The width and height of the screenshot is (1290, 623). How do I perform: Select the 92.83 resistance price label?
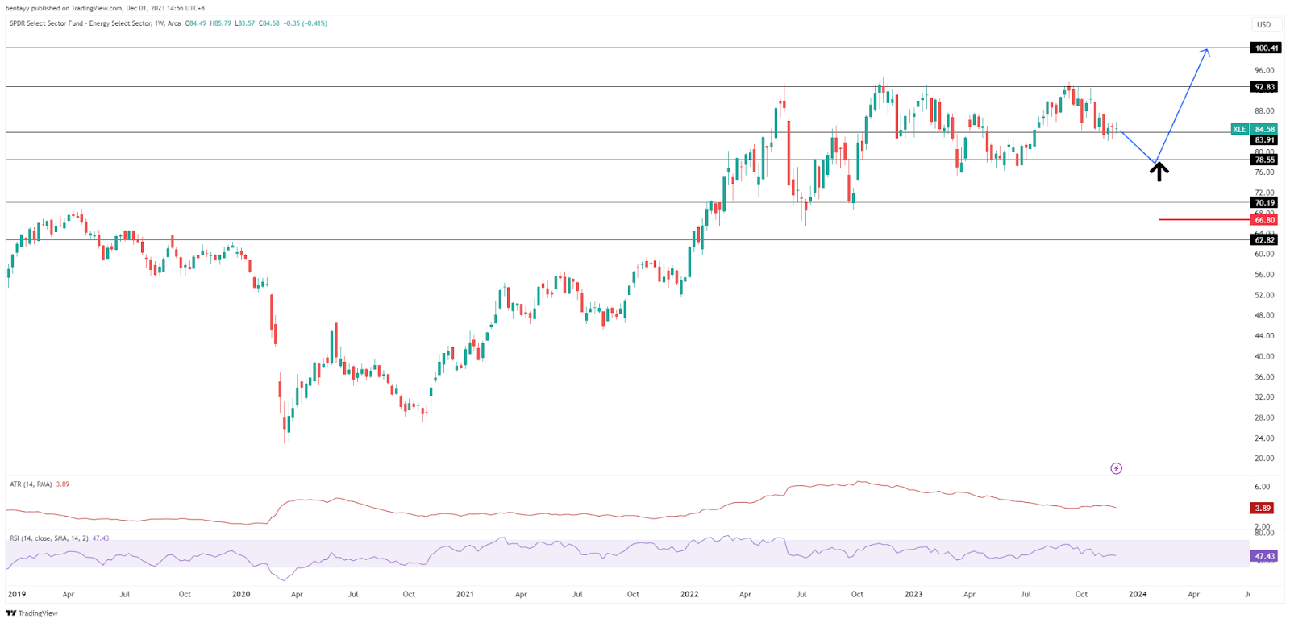(1264, 87)
